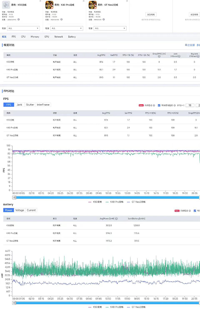200x309 pixels.
Task: Select the Stutter sub-tab in FPS section
Action: 30,105
